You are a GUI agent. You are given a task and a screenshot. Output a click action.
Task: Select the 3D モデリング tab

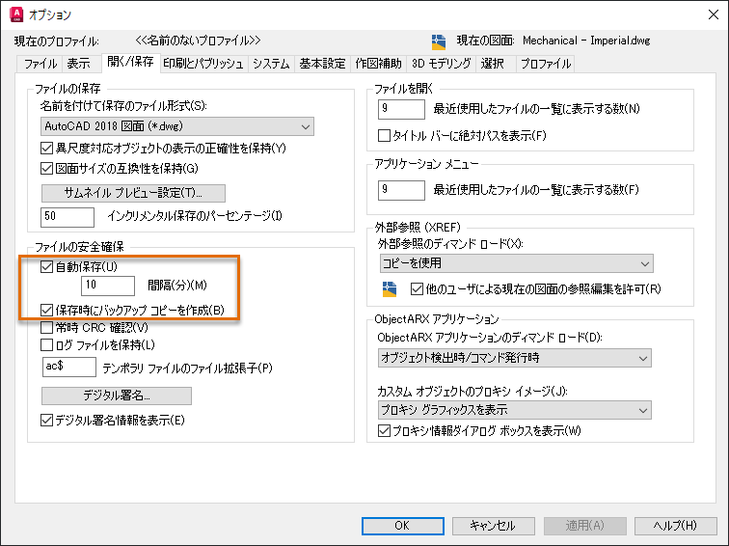tap(442, 64)
